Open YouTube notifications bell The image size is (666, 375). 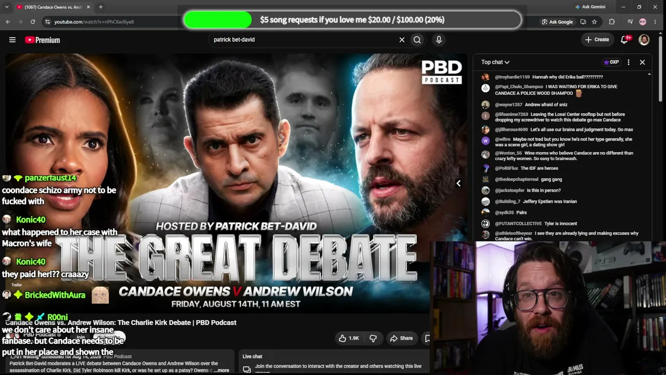pyautogui.click(x=625, y=40)
